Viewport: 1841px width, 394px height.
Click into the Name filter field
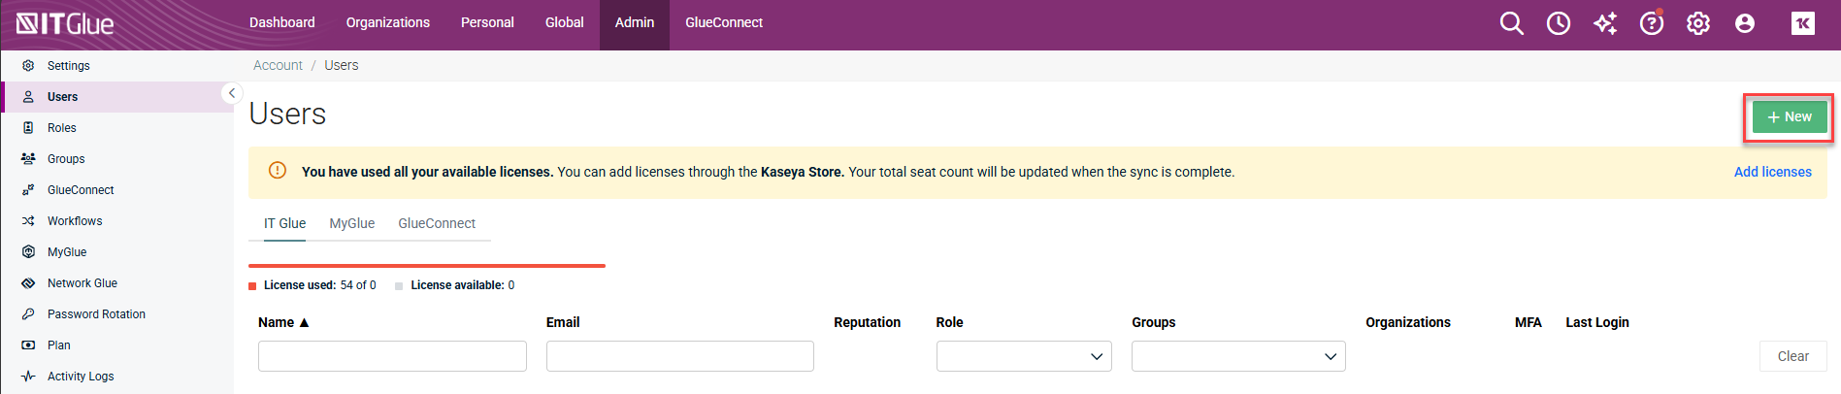[x=392, y=356]
